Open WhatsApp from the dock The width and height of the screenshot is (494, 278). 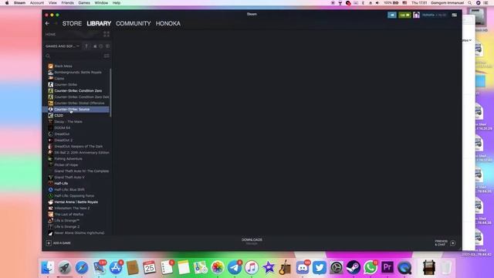pyautogui.click(x=370, y=268)
